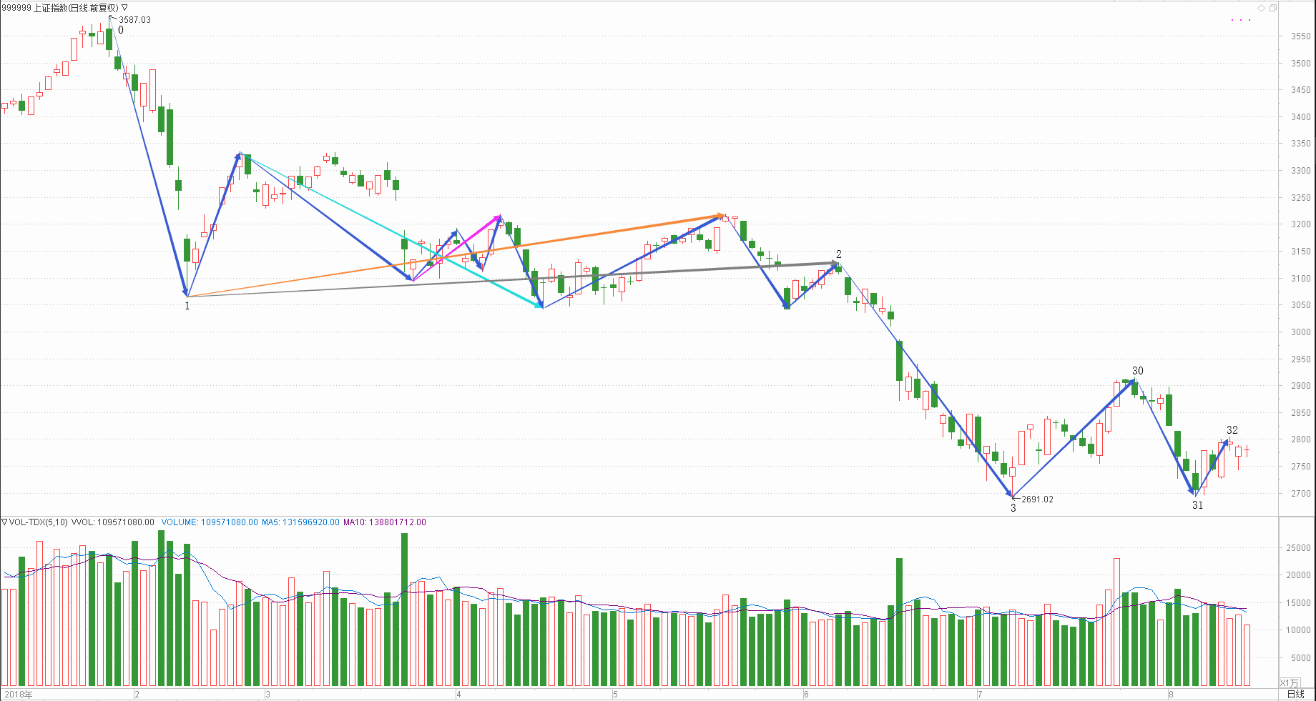This screenshot has height=701, width=1316.
Task: Click wave label 30 on the chart
Action: 1137,371
